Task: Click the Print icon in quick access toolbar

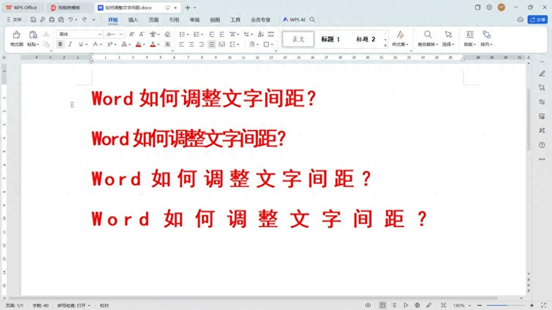Action: [52, 20]
